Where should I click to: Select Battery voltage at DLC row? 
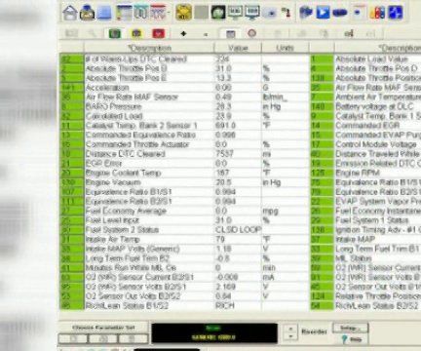coord(365,106)
